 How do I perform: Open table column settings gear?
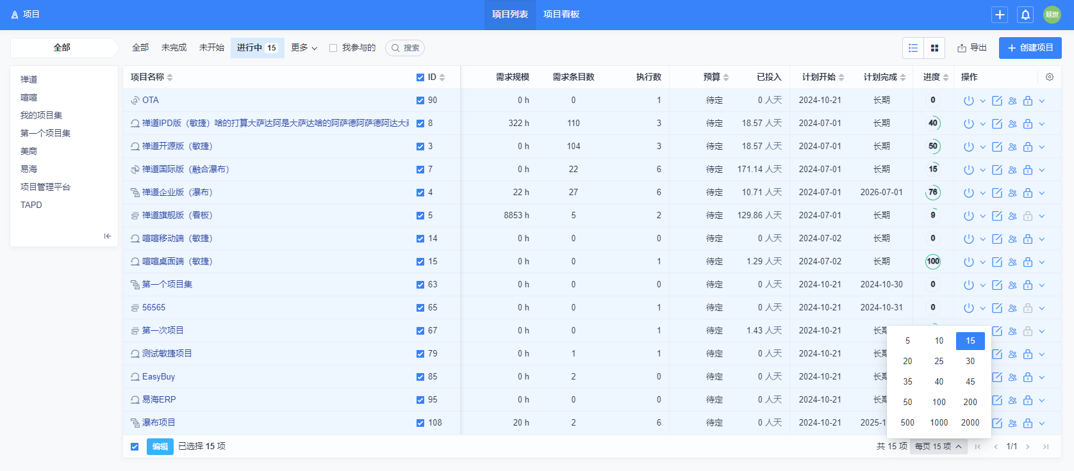(1050, 77)
